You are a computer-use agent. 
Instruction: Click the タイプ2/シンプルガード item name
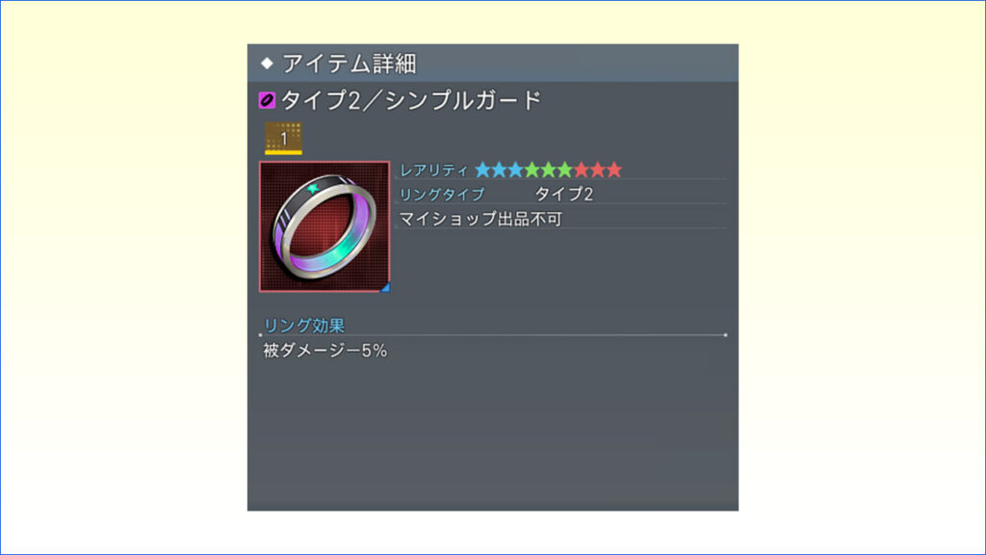click(410, 100)
